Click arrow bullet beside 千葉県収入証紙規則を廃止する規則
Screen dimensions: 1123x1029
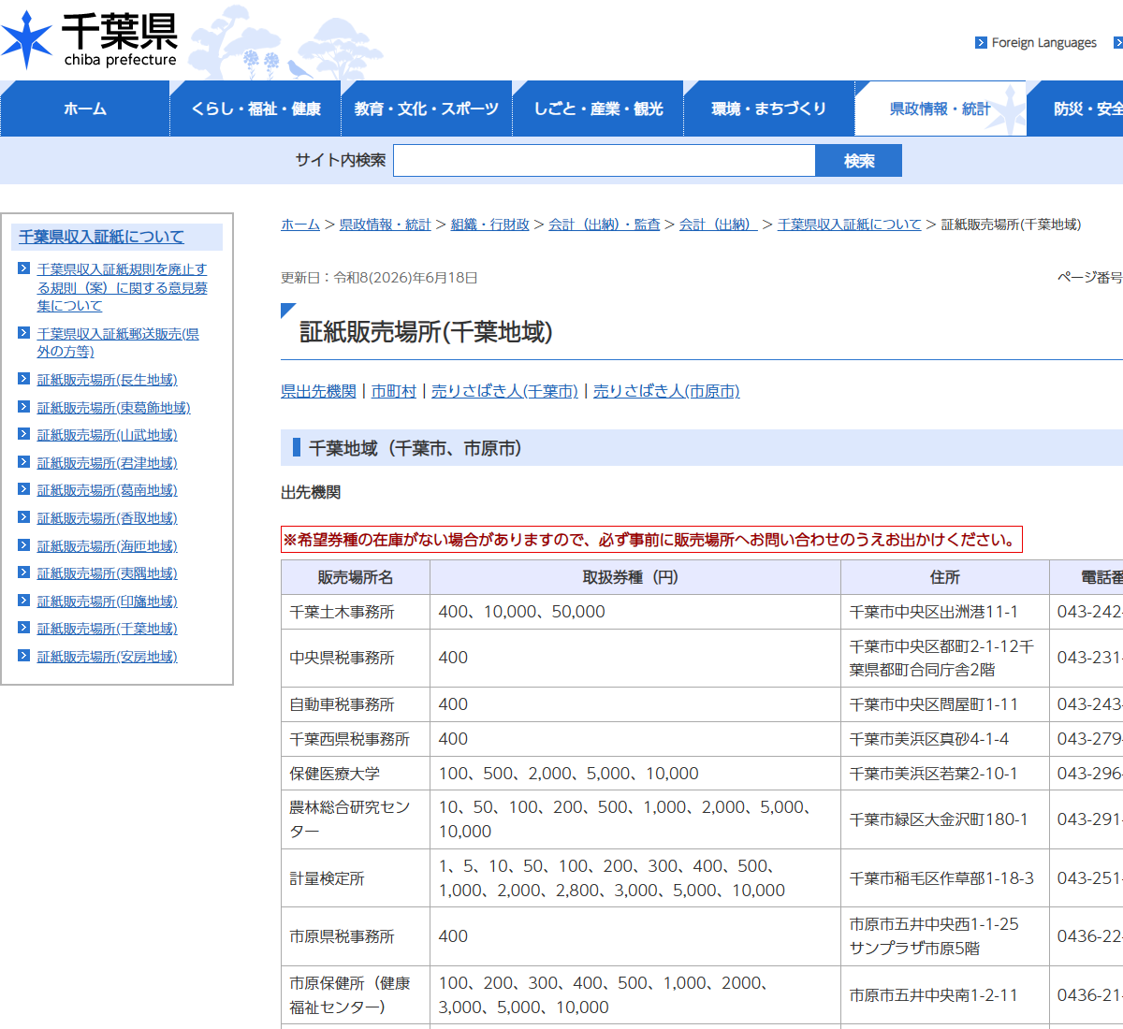[x=24, y=268]
